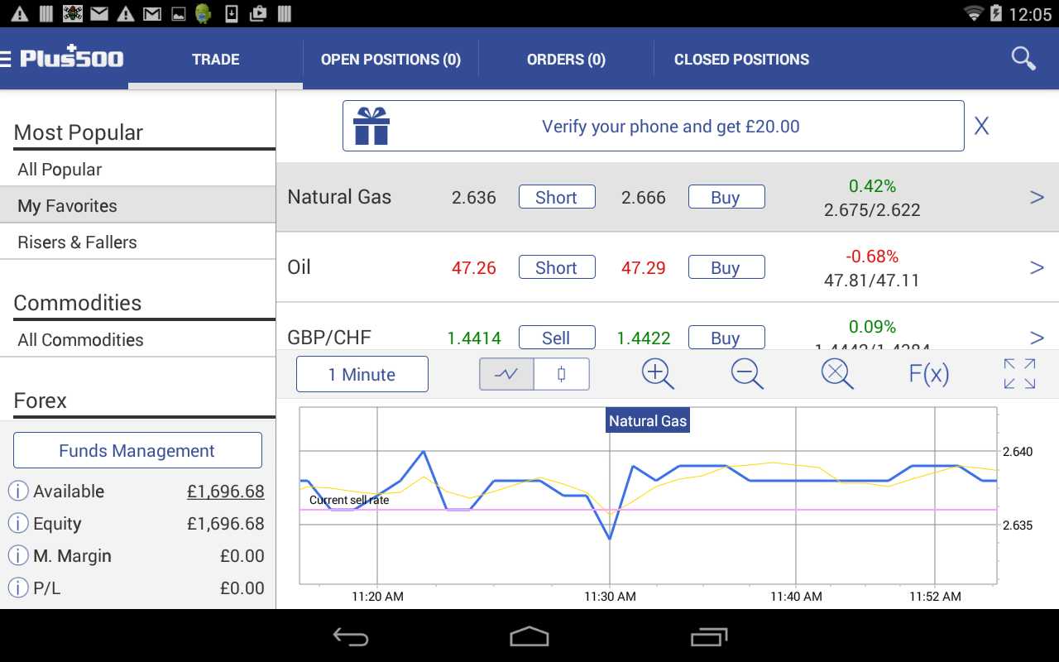The width and height of the screenshot is (1059, 662).
Task: Tap the Wi-Fi status icon
Action: pyautogui.click(x=974, y=13)
